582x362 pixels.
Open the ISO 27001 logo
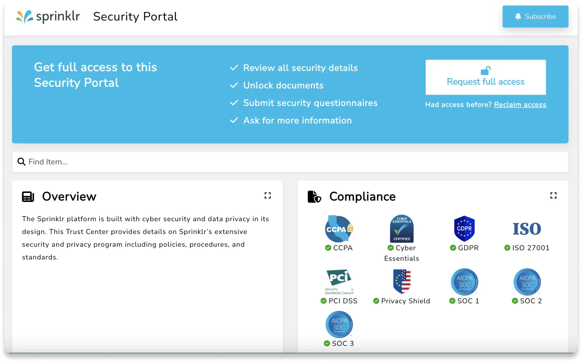527,229
